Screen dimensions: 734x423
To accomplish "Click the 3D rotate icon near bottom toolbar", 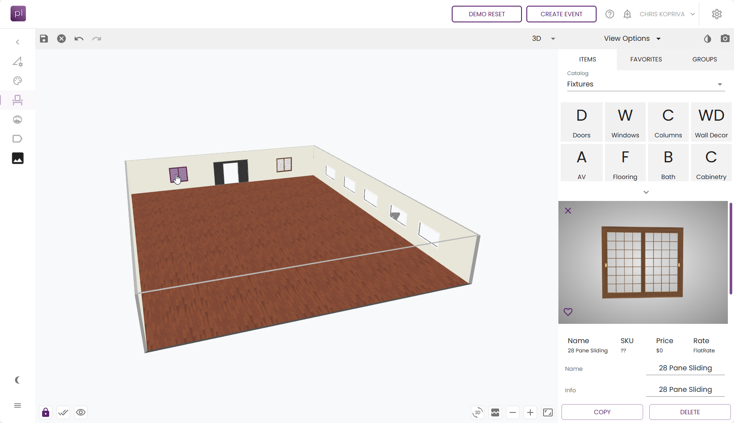I will (x=478, y=412).
